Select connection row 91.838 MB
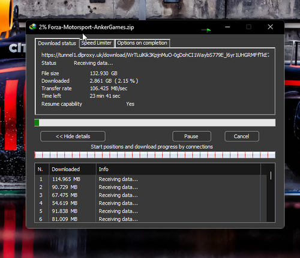This screenshot has height=258, width=300. (x=148, y=211)
